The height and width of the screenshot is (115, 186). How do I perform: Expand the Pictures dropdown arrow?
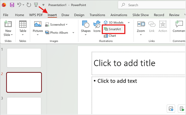(x=38, y=35)
